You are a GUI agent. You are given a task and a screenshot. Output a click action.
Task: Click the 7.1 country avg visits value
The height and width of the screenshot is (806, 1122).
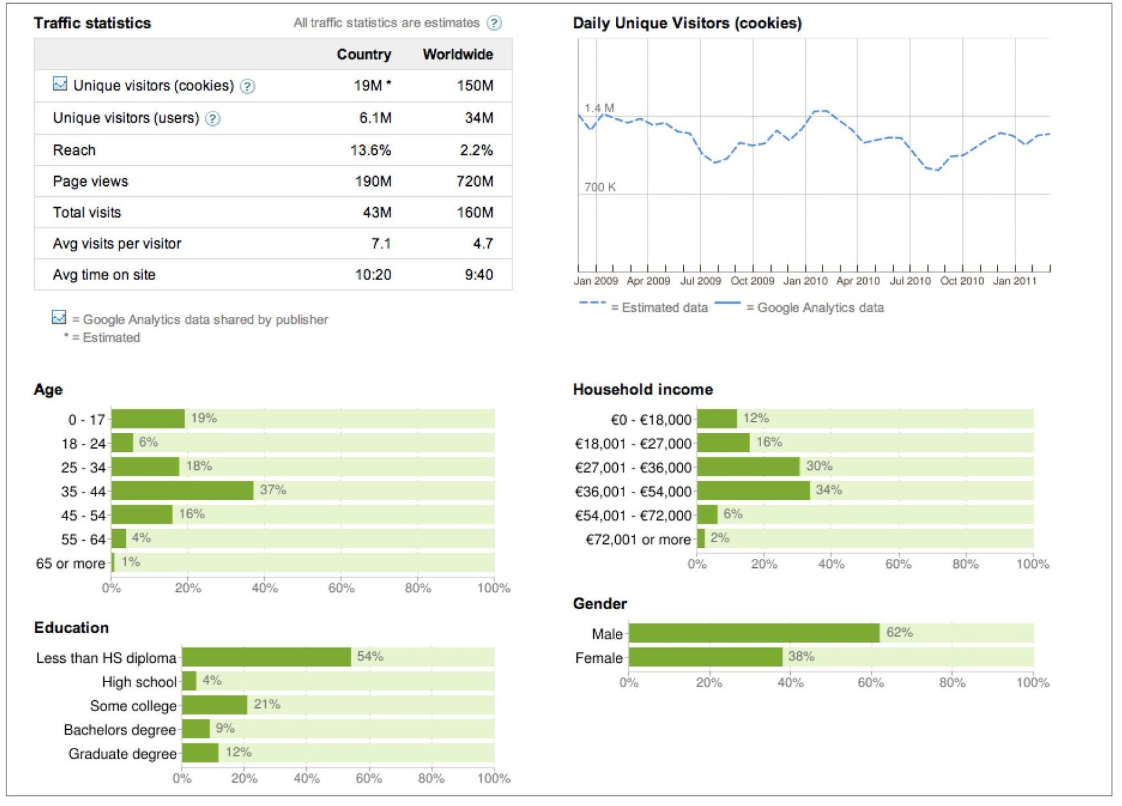(x=381, y=243)
